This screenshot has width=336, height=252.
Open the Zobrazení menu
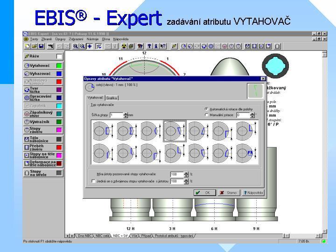coord(76,39)
